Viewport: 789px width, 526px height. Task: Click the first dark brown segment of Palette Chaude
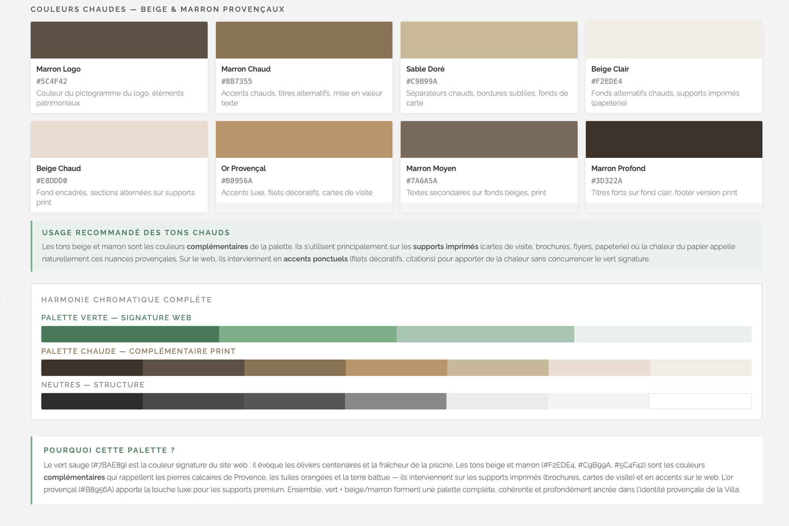tap(92, 368)
